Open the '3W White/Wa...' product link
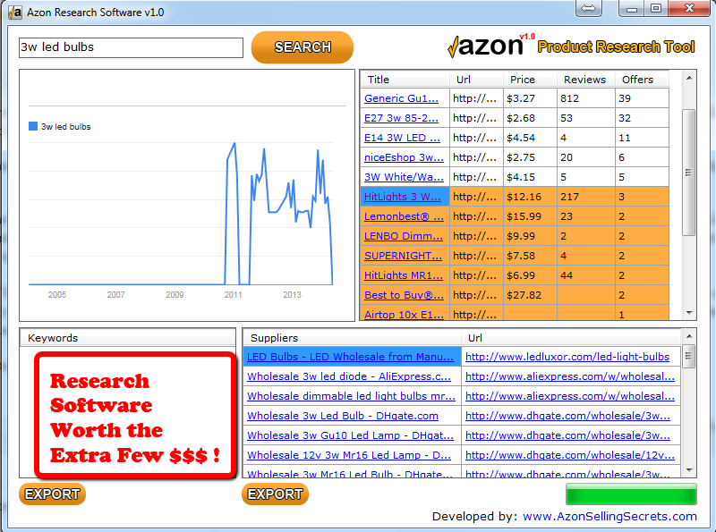This screenshot has height=532, width=716. pyautogui.click(x=404, y=177)
